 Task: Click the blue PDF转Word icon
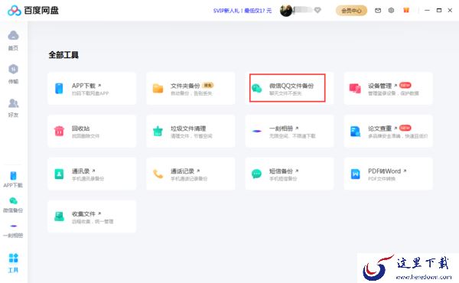(x=355, y=174)
